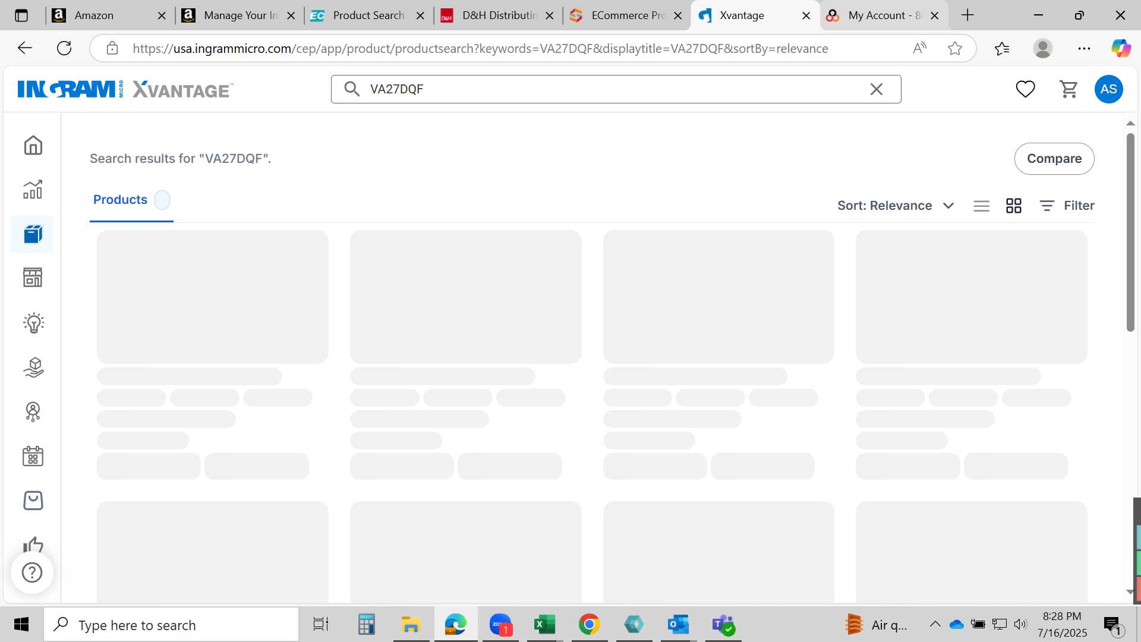
Task: Clear the VA27DQF search text
Action: pos(876,89)
